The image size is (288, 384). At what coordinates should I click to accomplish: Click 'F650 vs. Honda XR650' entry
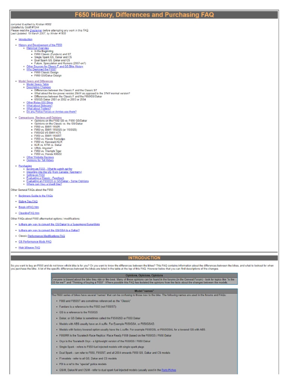coord(48,154)
